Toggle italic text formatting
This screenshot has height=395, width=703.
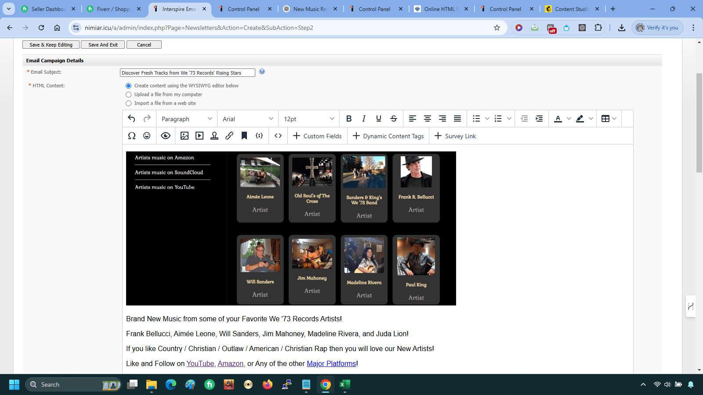pyautogui.click(x=364, y=118)
